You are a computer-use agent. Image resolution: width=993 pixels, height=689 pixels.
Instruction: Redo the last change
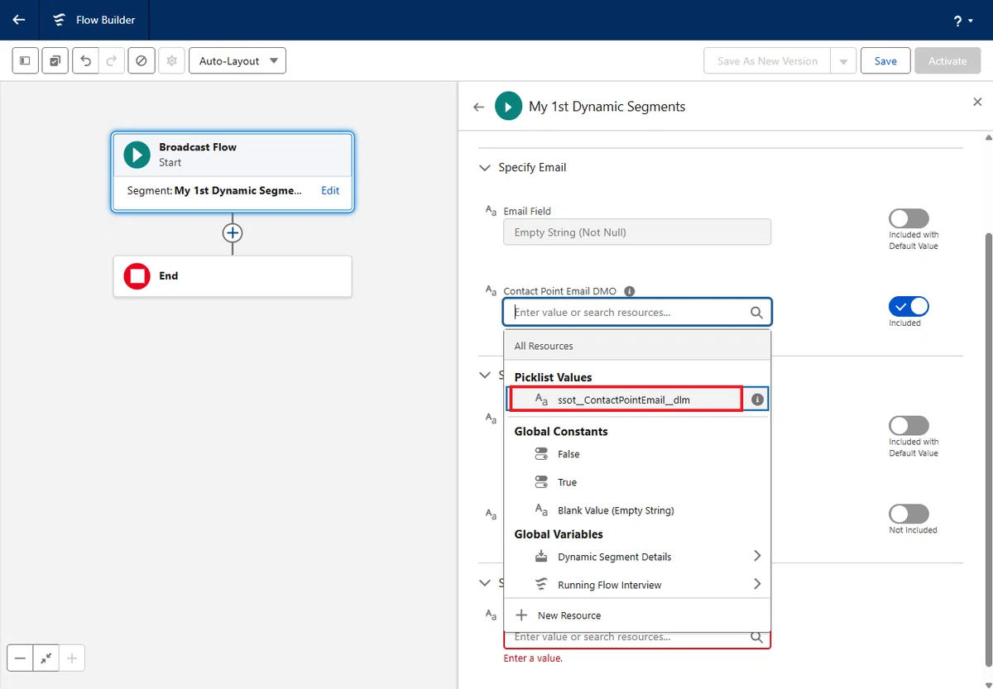(113, 61)
